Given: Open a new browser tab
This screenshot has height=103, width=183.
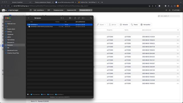Looking at the screenshot, I should [102, 2].
